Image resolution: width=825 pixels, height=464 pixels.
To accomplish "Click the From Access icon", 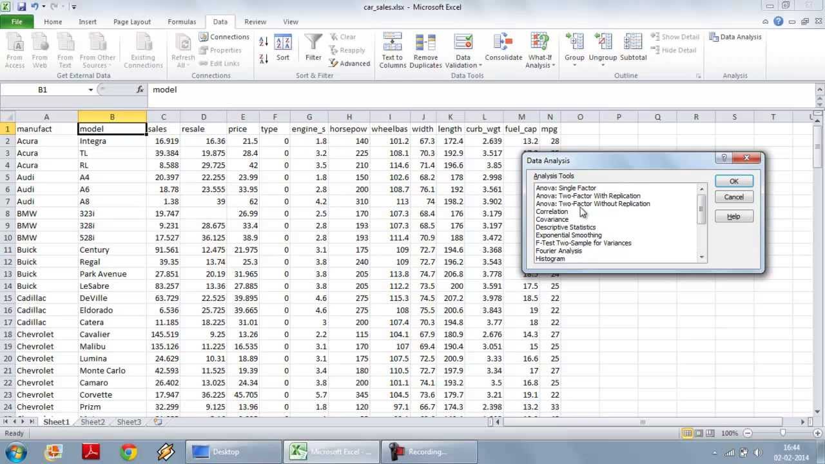I will [x=14, y=50].
